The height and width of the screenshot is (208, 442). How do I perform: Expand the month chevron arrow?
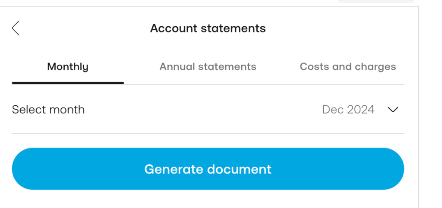tap(392, 110)
